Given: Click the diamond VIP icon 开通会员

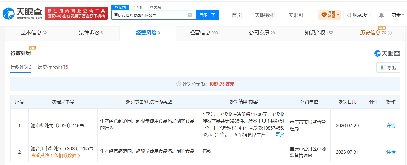Looking at the screenshot, I should [324, 15].
